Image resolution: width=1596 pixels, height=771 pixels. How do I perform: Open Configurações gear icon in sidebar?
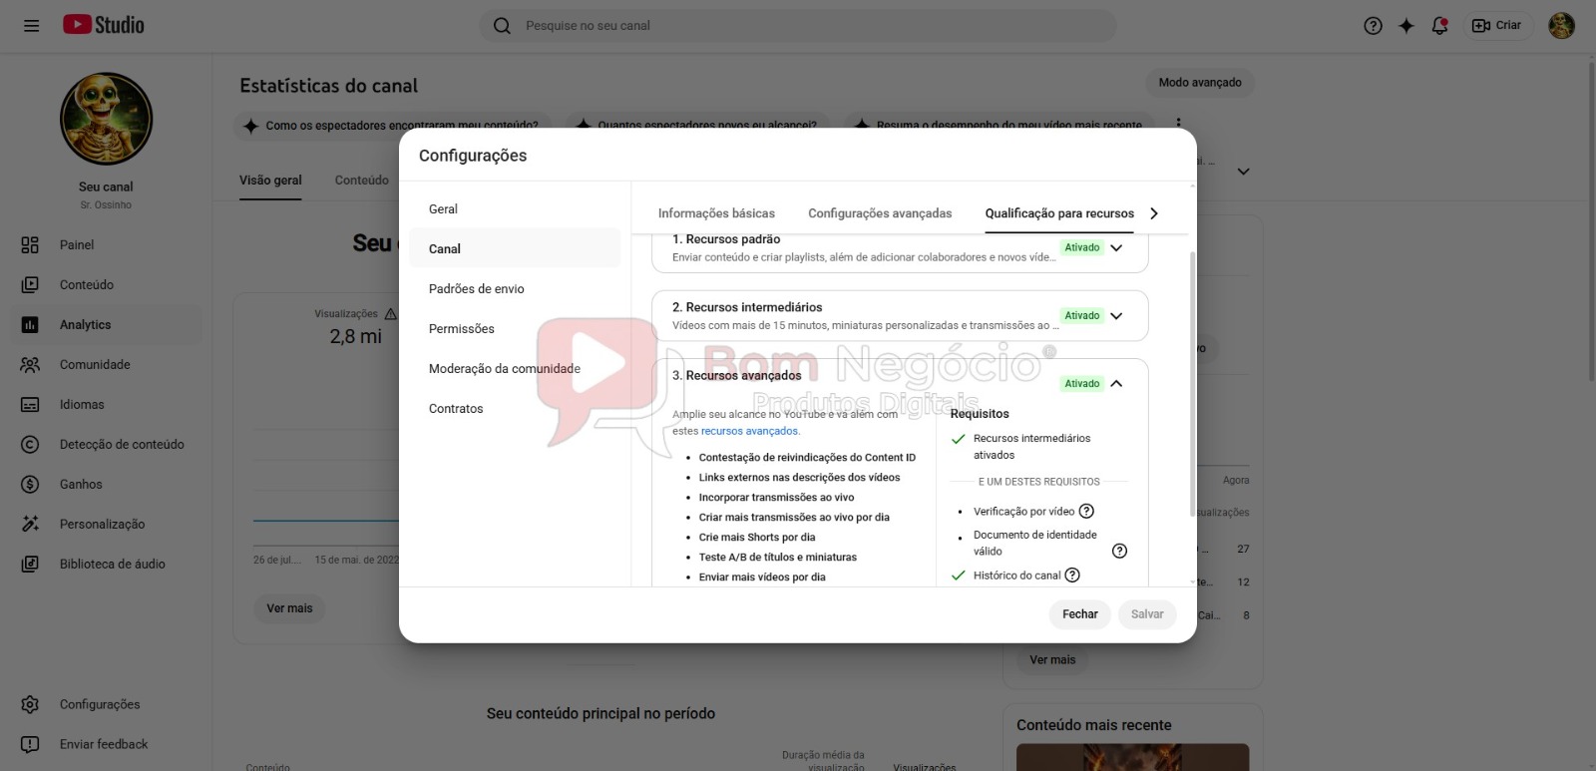pos(30,705)
